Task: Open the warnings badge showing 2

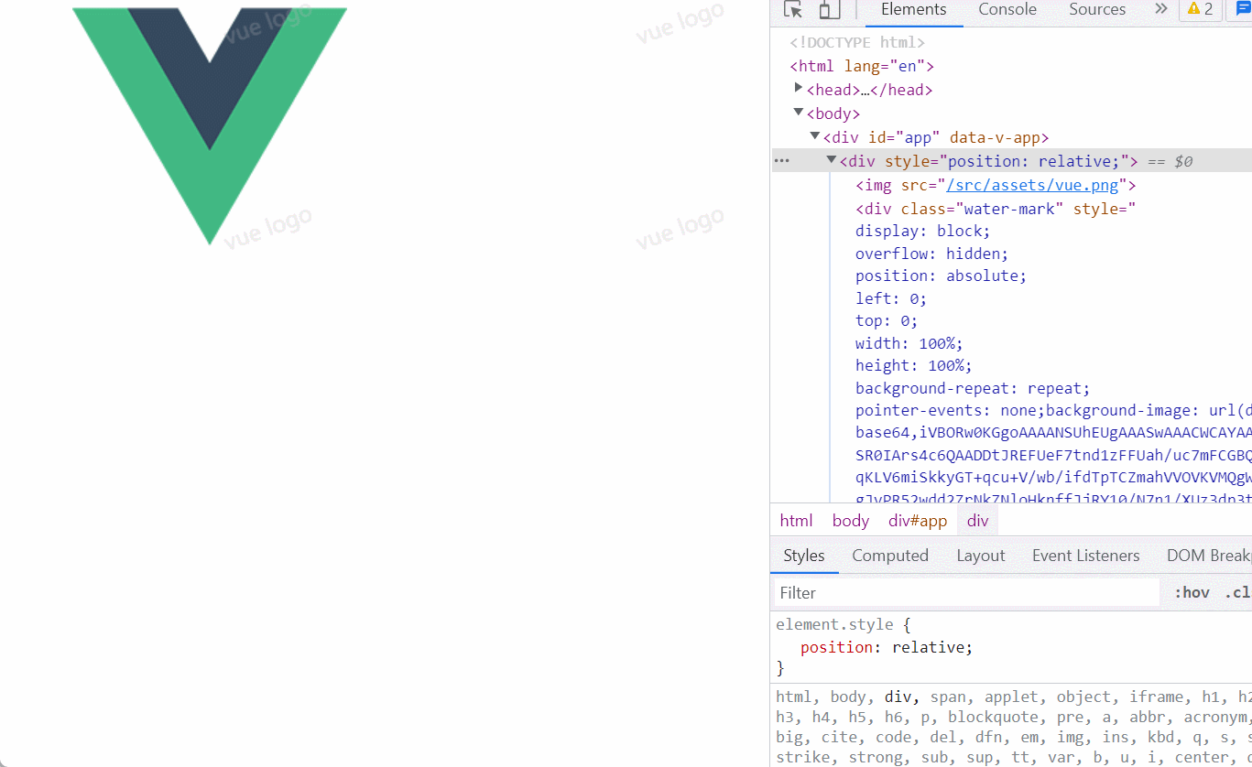Action: pyautogui.click(x=1201, y=9)
